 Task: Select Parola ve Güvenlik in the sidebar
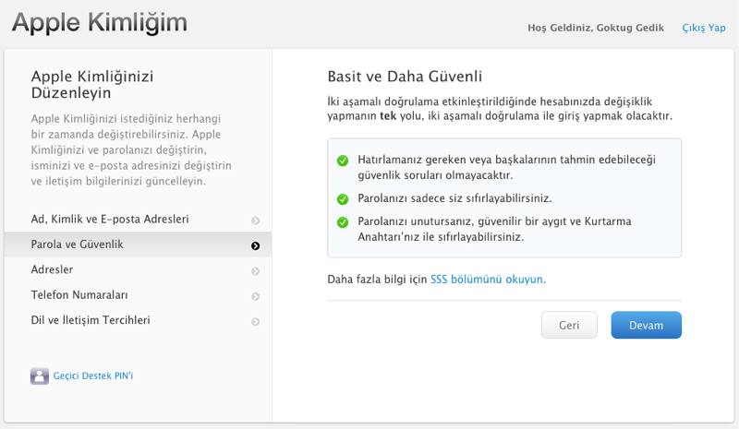point(78,244)
